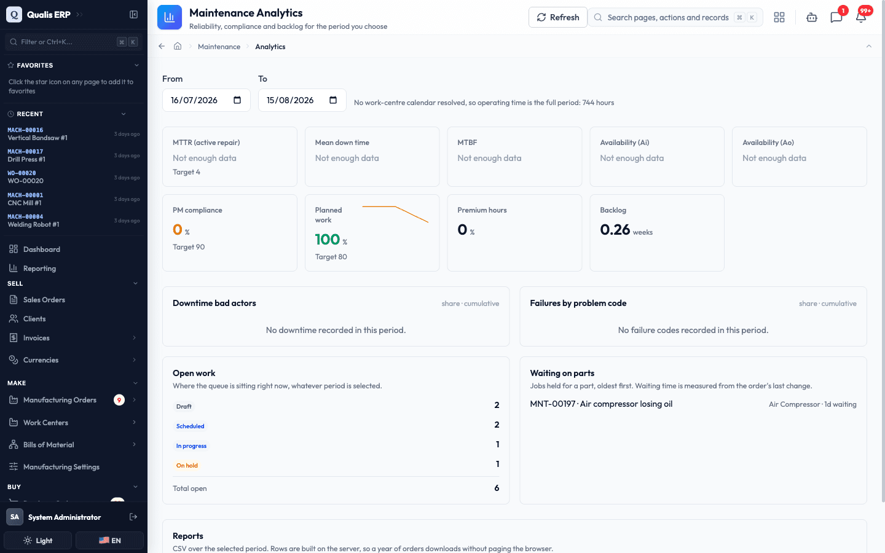
Task: Go to Sales Orders
Action: pos(74,300)
